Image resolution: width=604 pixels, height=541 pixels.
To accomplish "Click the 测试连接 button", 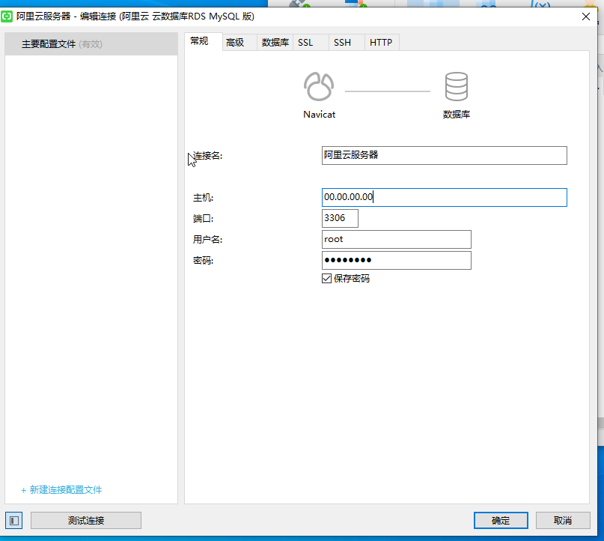I will coord(86,521).
